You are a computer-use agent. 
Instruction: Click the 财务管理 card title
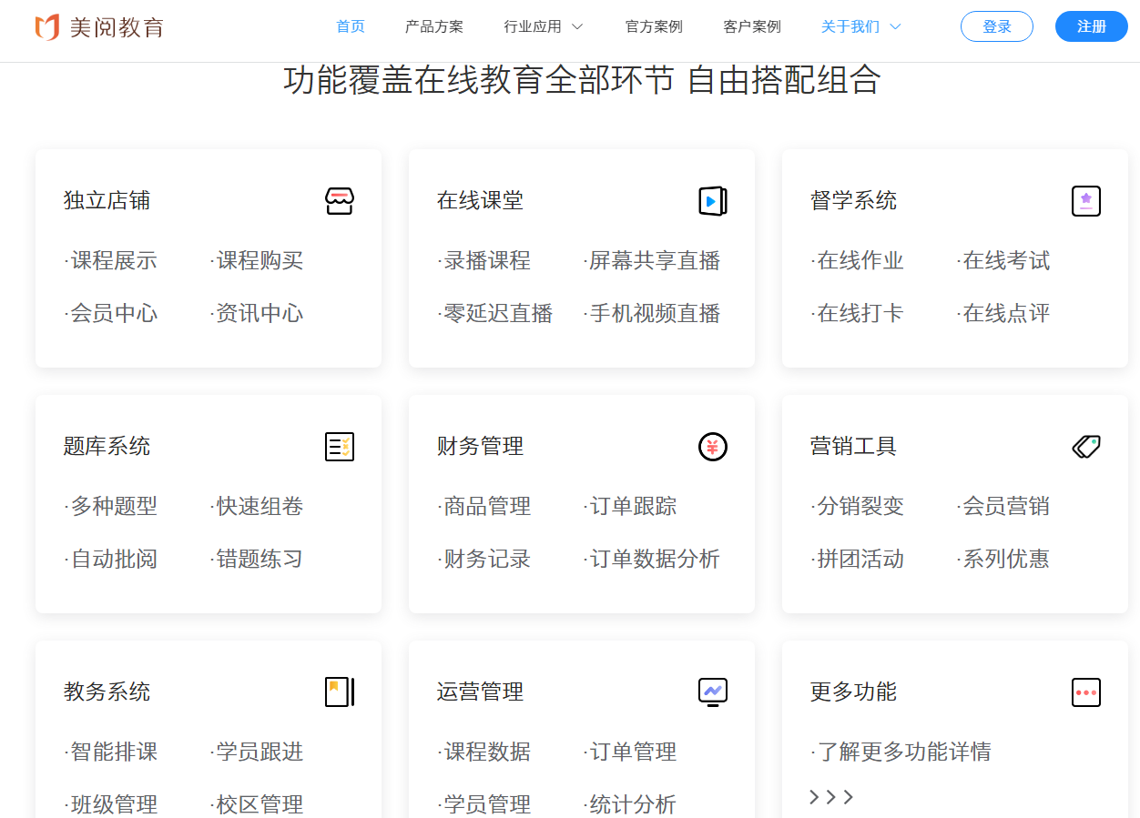tap(481, 447)
